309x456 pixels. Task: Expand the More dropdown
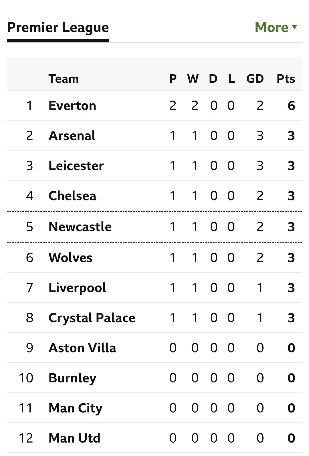pos(275,27)
